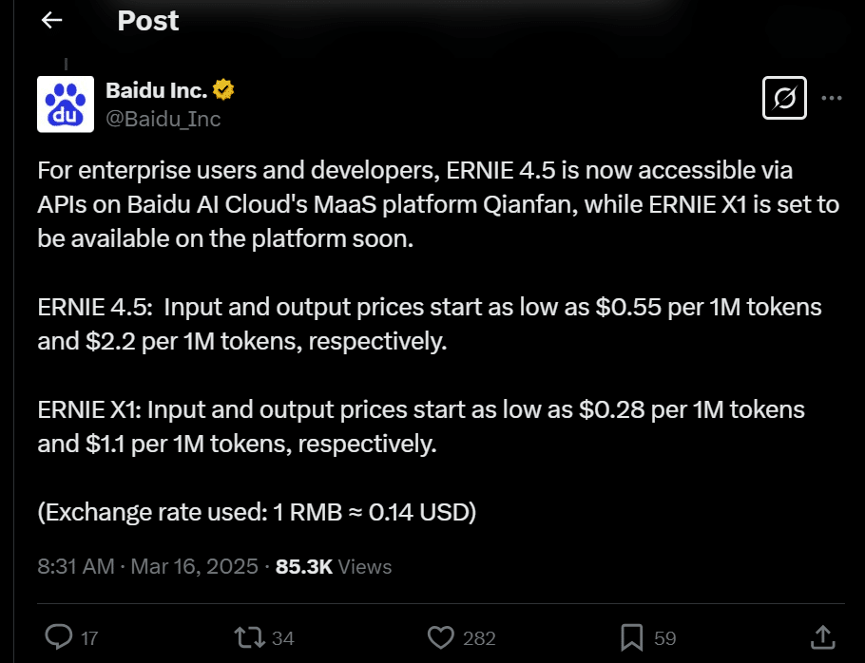Click the 282 likes count
The image size is (865, 663).
479,638
